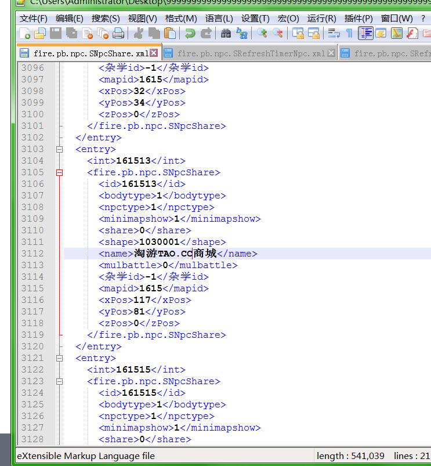Click the closing </entry> tag on line 3120
This screenshot has width=431, height=466.
[x=99, y=346]
